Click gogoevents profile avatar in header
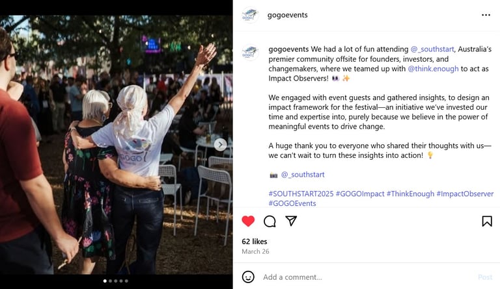The image size is (500, 289). 250,15
